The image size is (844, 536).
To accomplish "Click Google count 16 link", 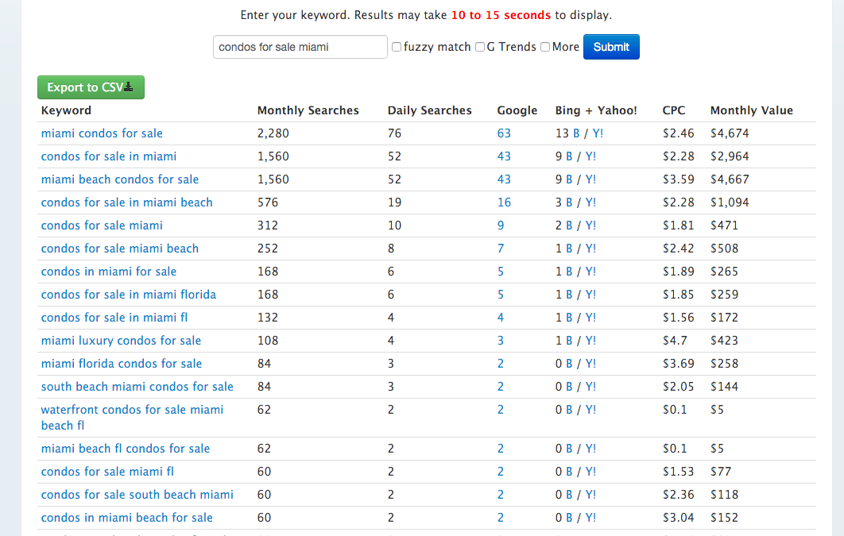I will coord(504,202).
